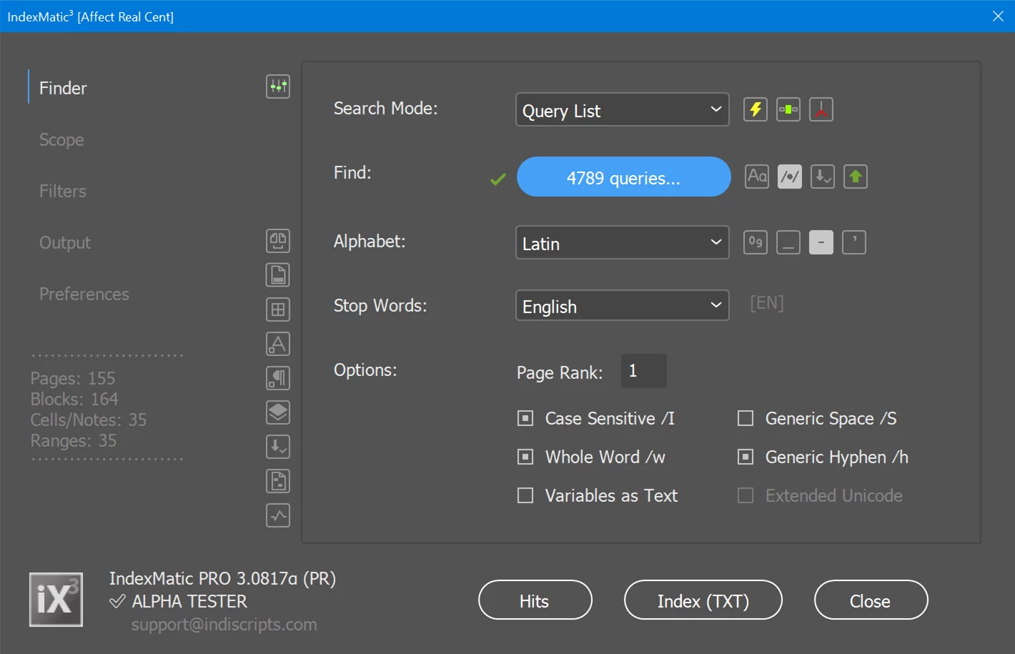Click the red merge arrow icon
The image size is (1015, 654).
pyautogui.click(x=821, y=109)
